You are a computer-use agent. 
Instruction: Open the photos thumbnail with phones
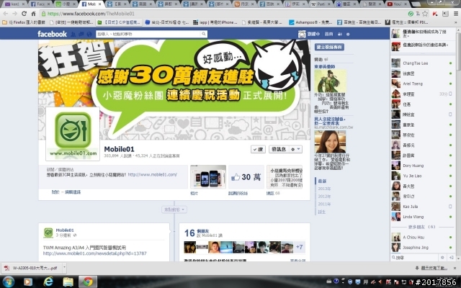[x=208, y=176]
